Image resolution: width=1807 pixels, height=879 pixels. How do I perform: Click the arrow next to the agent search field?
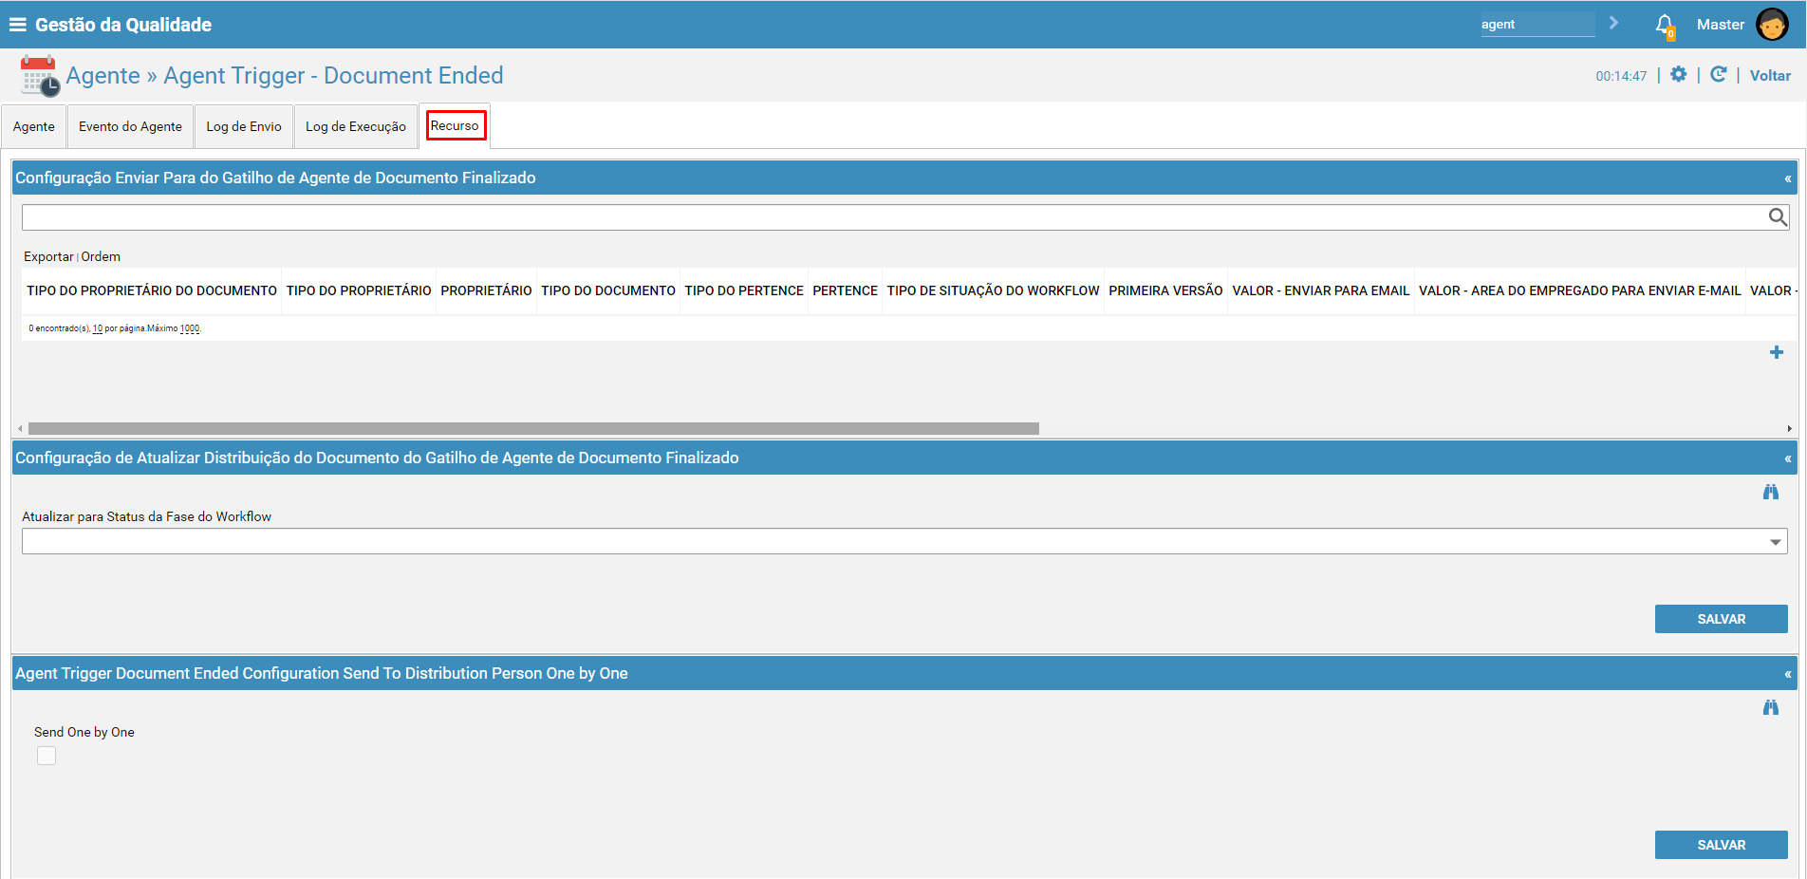coord(1613,23)
